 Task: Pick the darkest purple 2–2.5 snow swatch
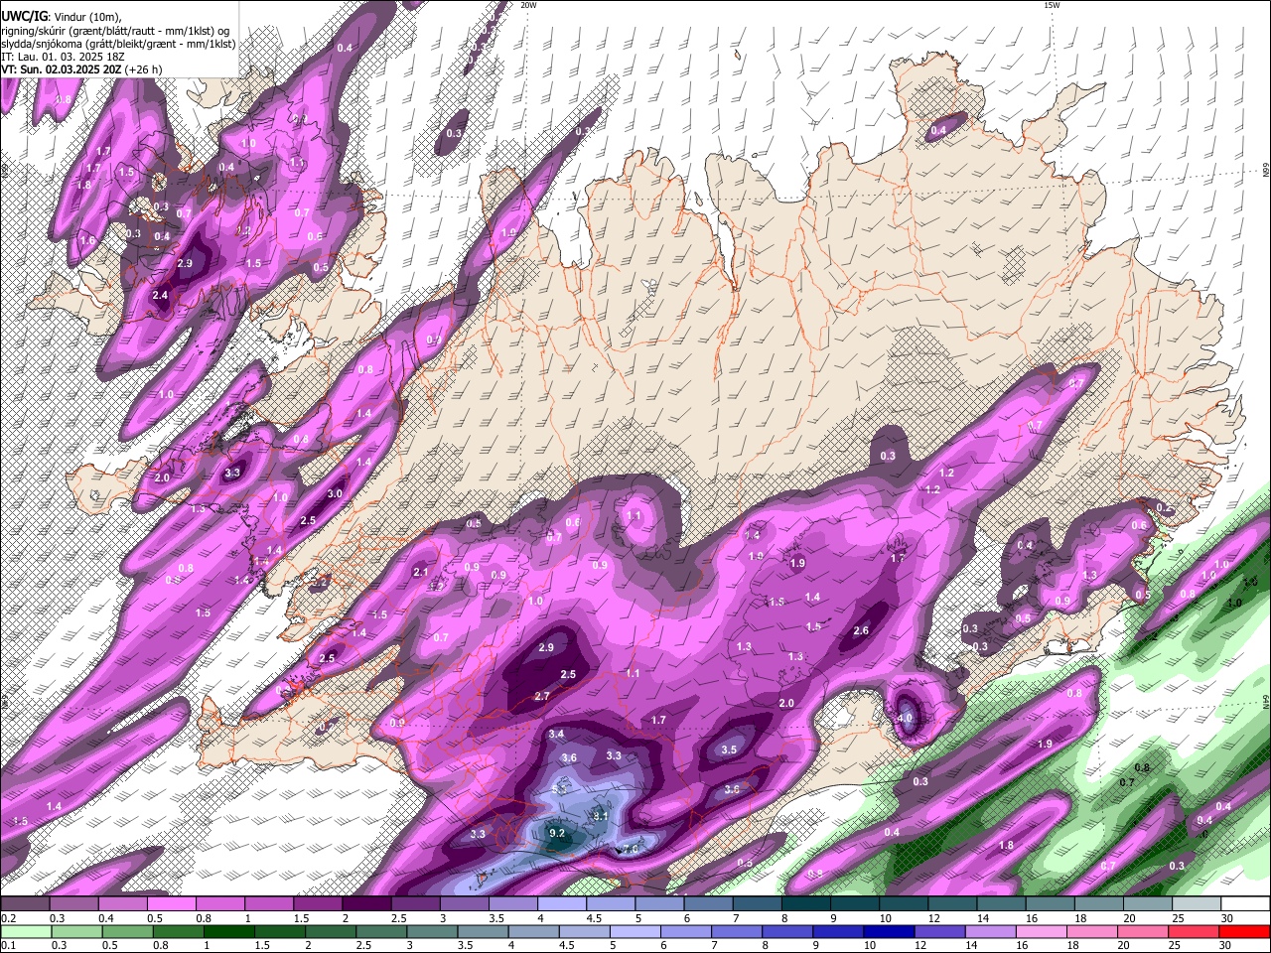[x=366, y=904]
